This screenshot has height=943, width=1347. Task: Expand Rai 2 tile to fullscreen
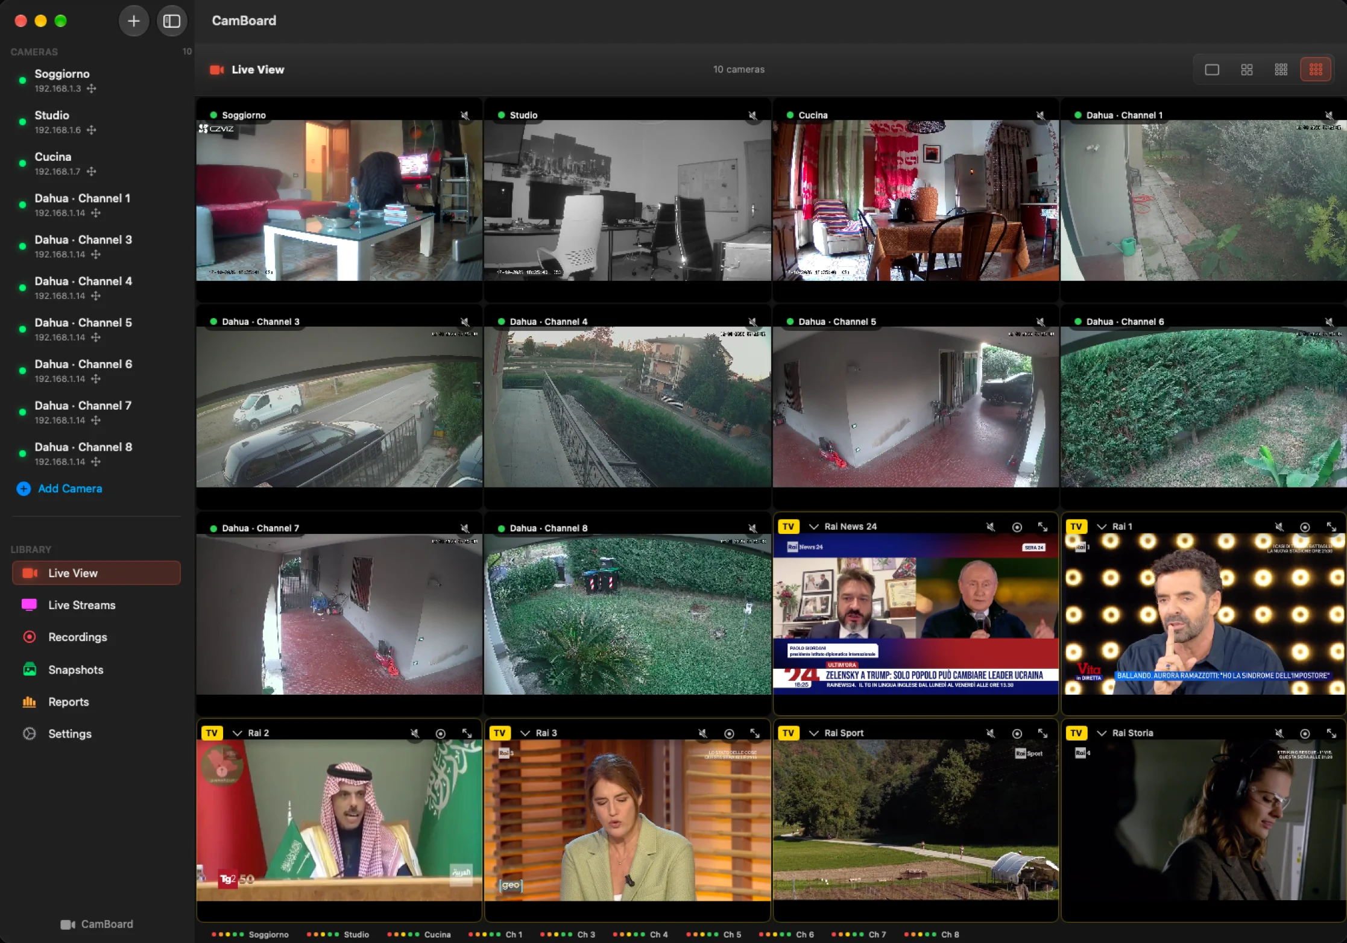click(x=467, y=734)
